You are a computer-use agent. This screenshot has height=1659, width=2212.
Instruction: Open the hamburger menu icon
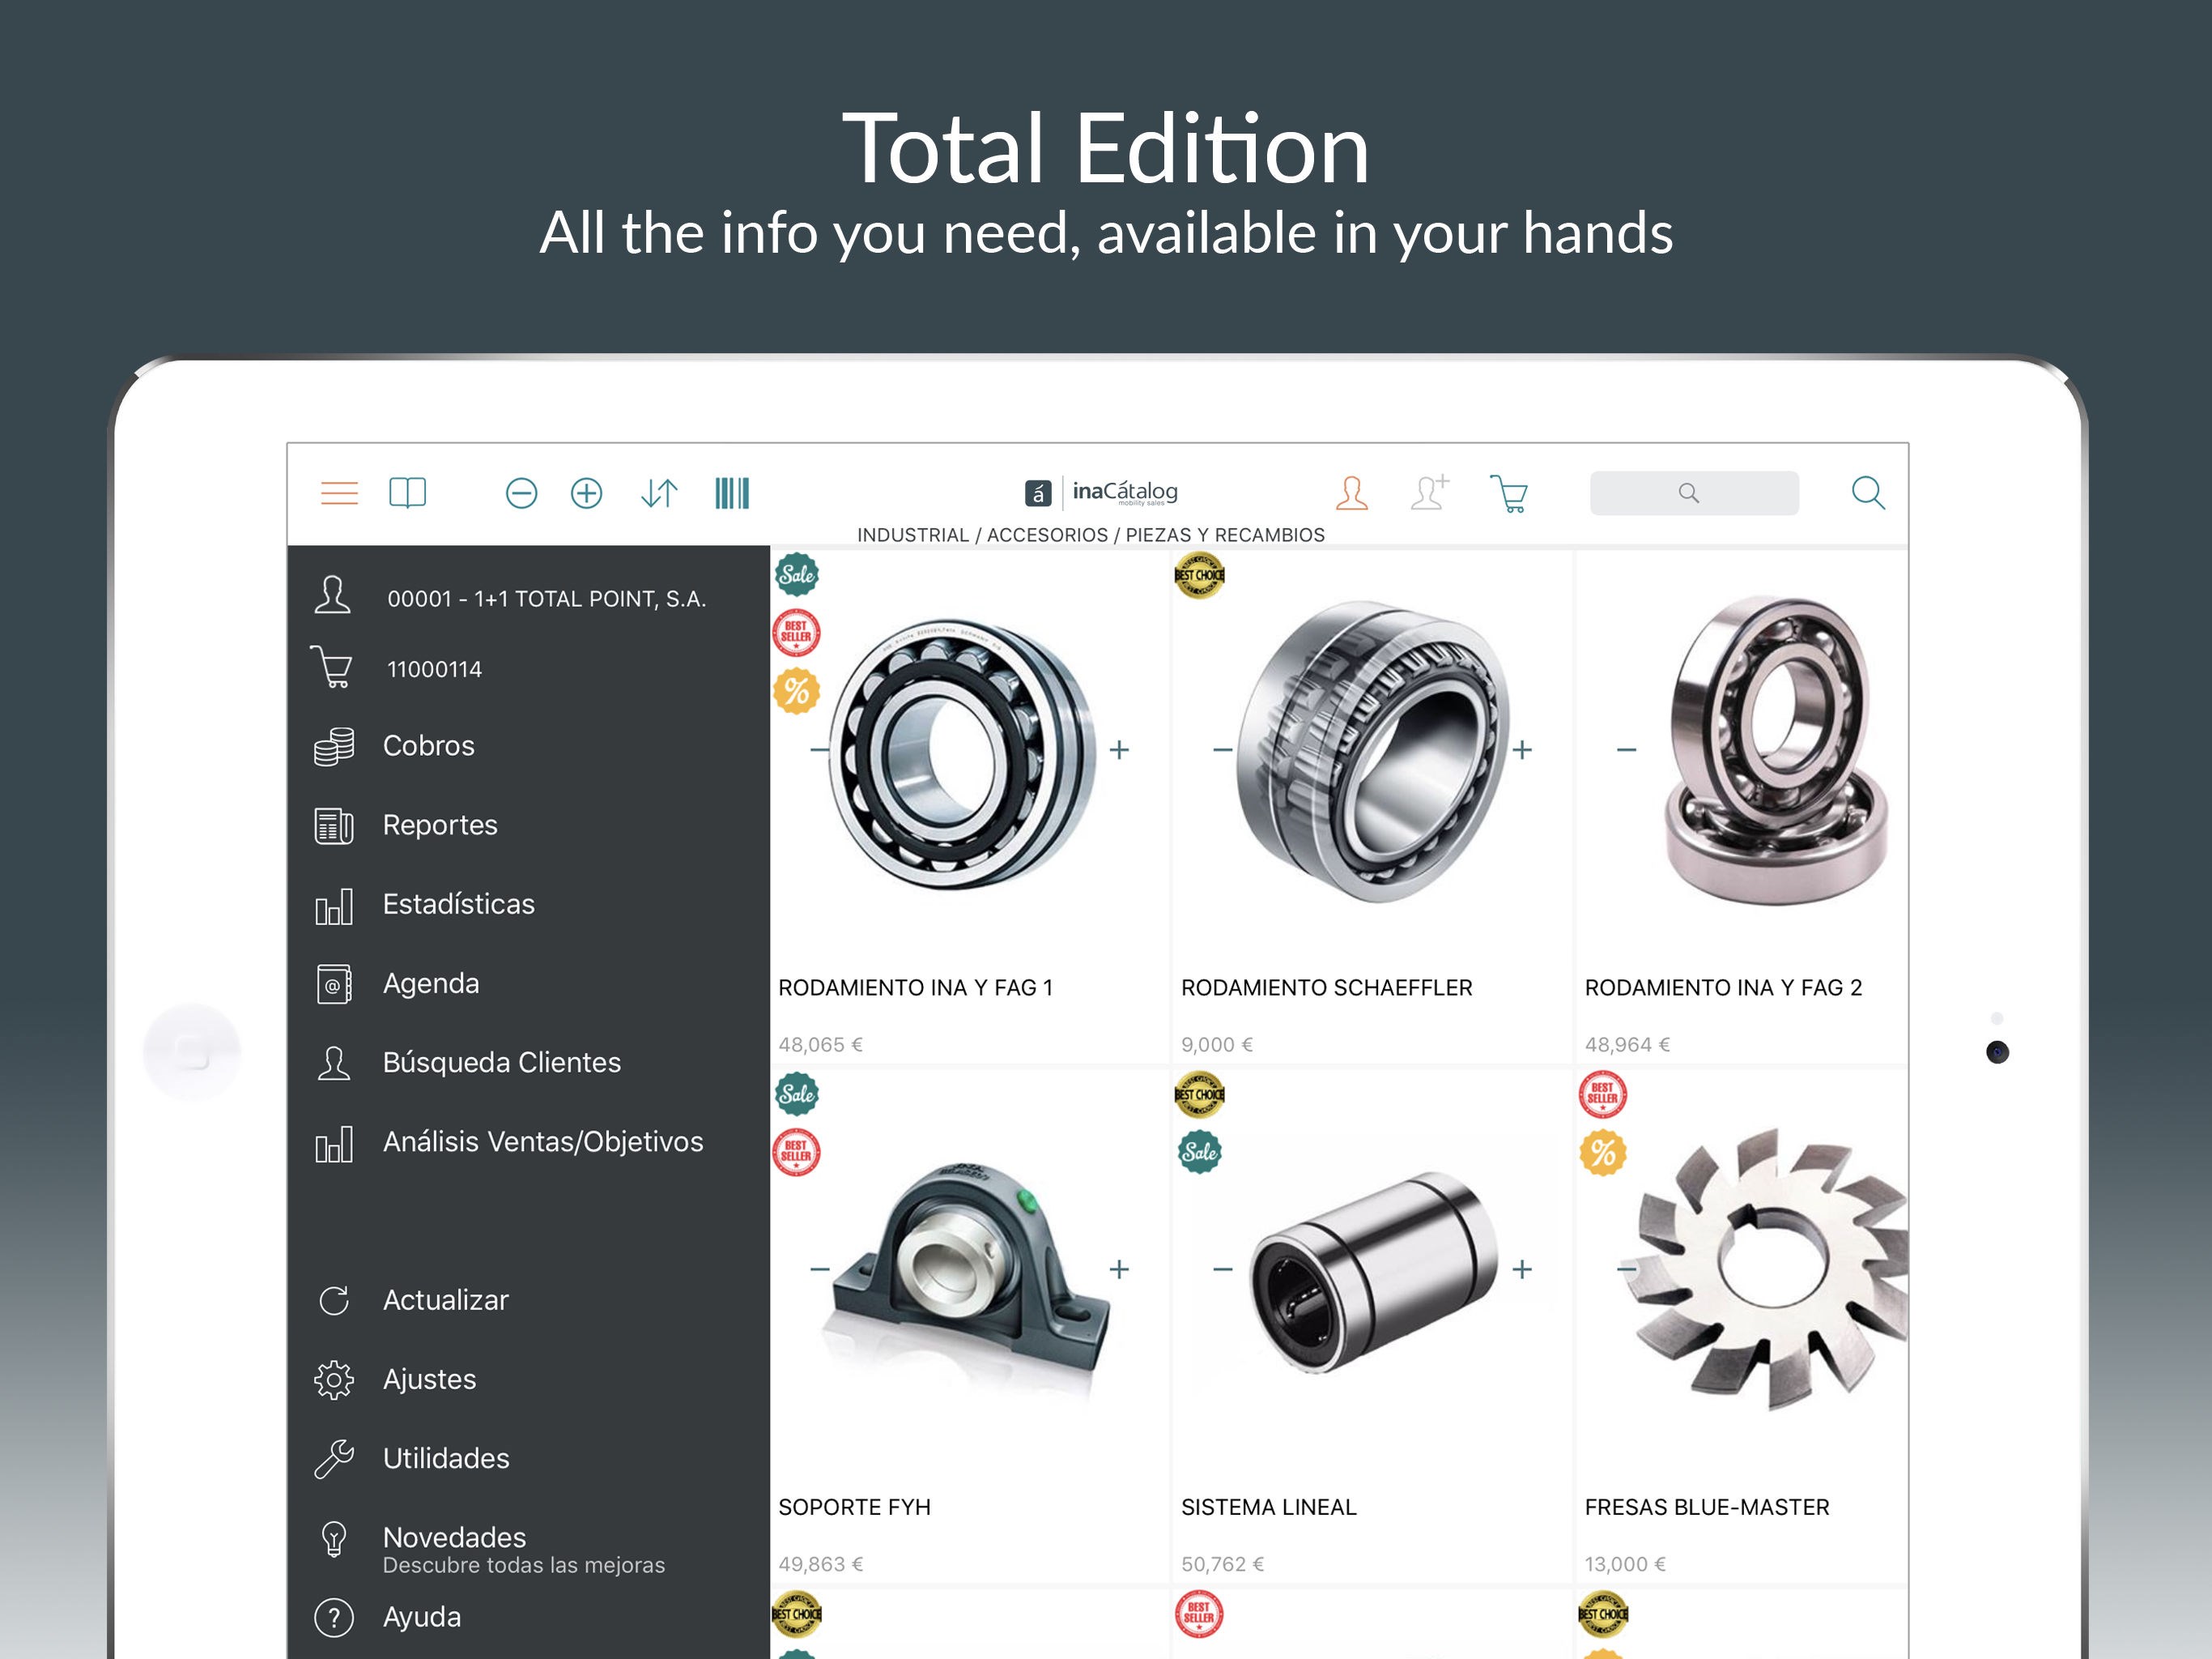pyautogui.click(x=339, y=493)
